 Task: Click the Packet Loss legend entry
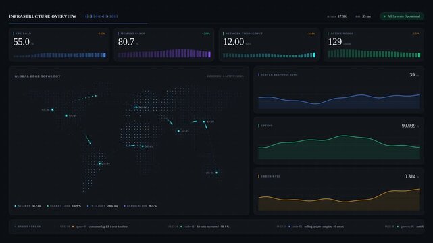tap(63, 206)
